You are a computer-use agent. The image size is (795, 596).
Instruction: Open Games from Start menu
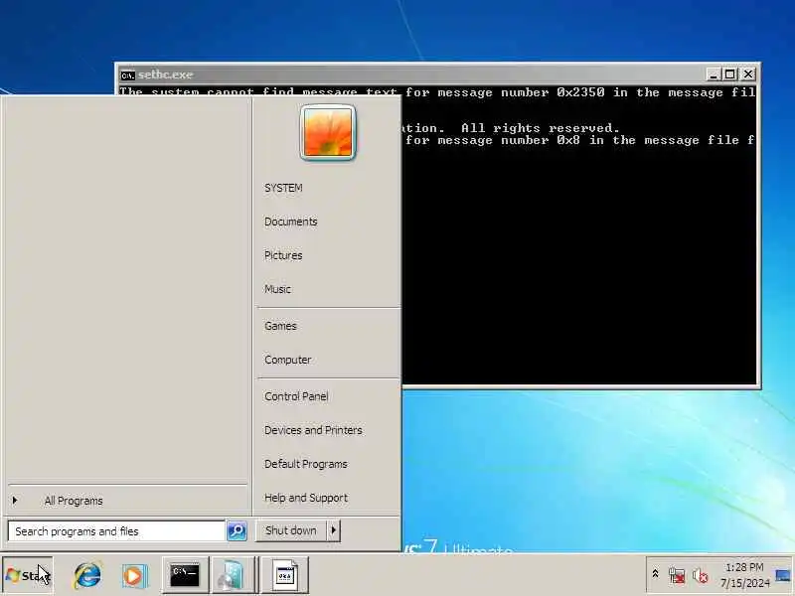click(x=280, y=326)
